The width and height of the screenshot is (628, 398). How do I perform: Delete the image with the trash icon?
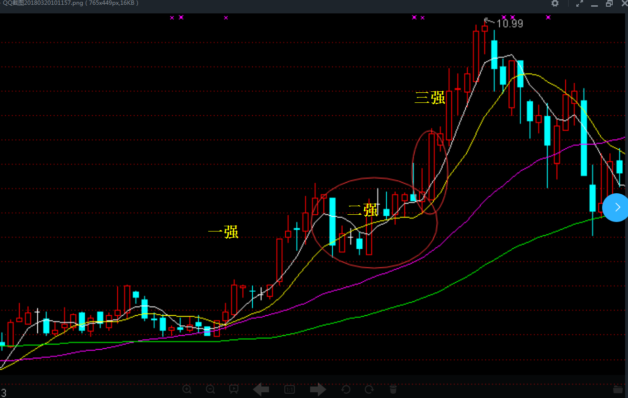click(x=393, y=389)
